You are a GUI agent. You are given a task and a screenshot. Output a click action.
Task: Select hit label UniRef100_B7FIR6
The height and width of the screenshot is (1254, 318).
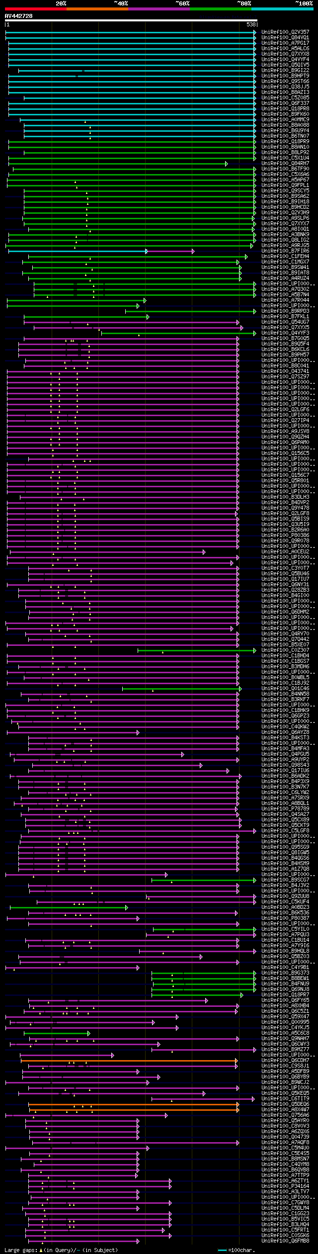[x=285, y=251]
